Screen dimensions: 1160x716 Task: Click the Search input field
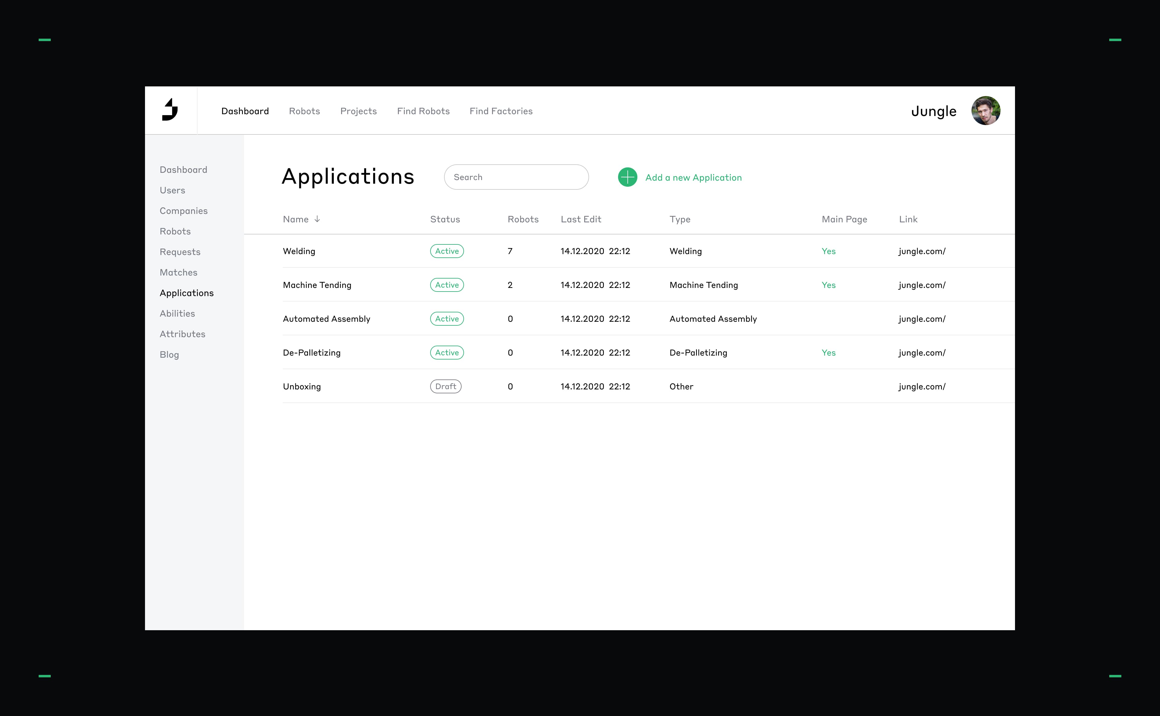(516, 177)
